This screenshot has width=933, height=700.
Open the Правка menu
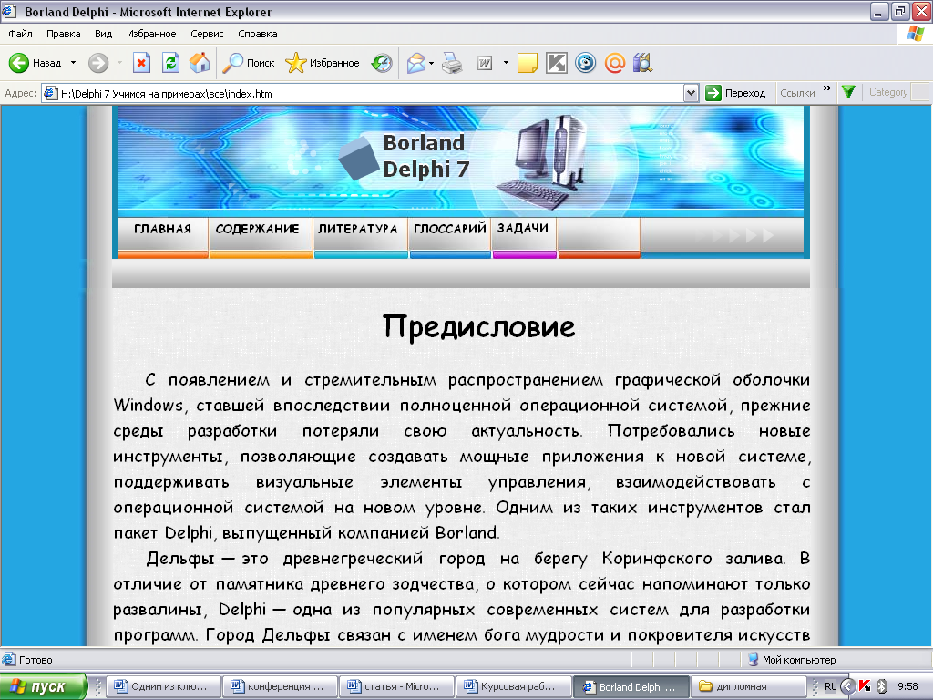(x=64, y=34)
